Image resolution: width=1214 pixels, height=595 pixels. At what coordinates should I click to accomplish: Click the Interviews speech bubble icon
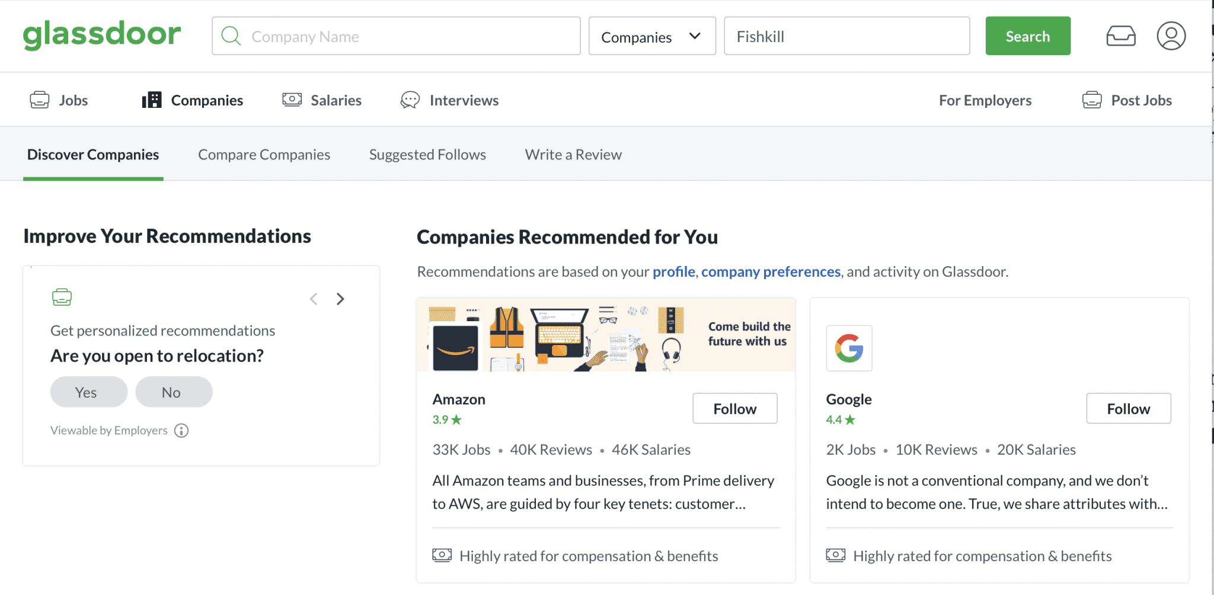(409, 100)
